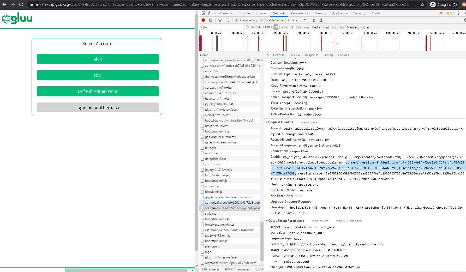Viewport: 466px width, 272px height.
Task: Stop recording network log with red record button
Action: click(203, 20)
